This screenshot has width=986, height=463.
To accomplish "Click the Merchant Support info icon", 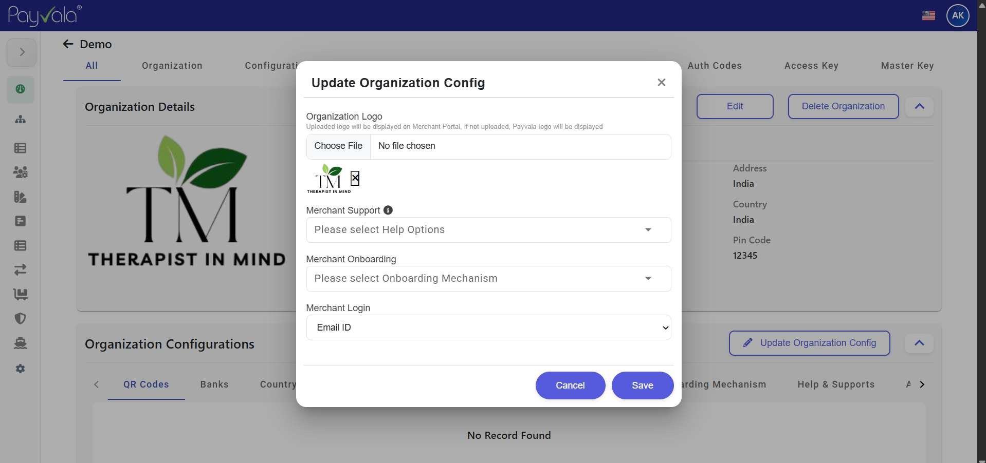I will point(388,210).
